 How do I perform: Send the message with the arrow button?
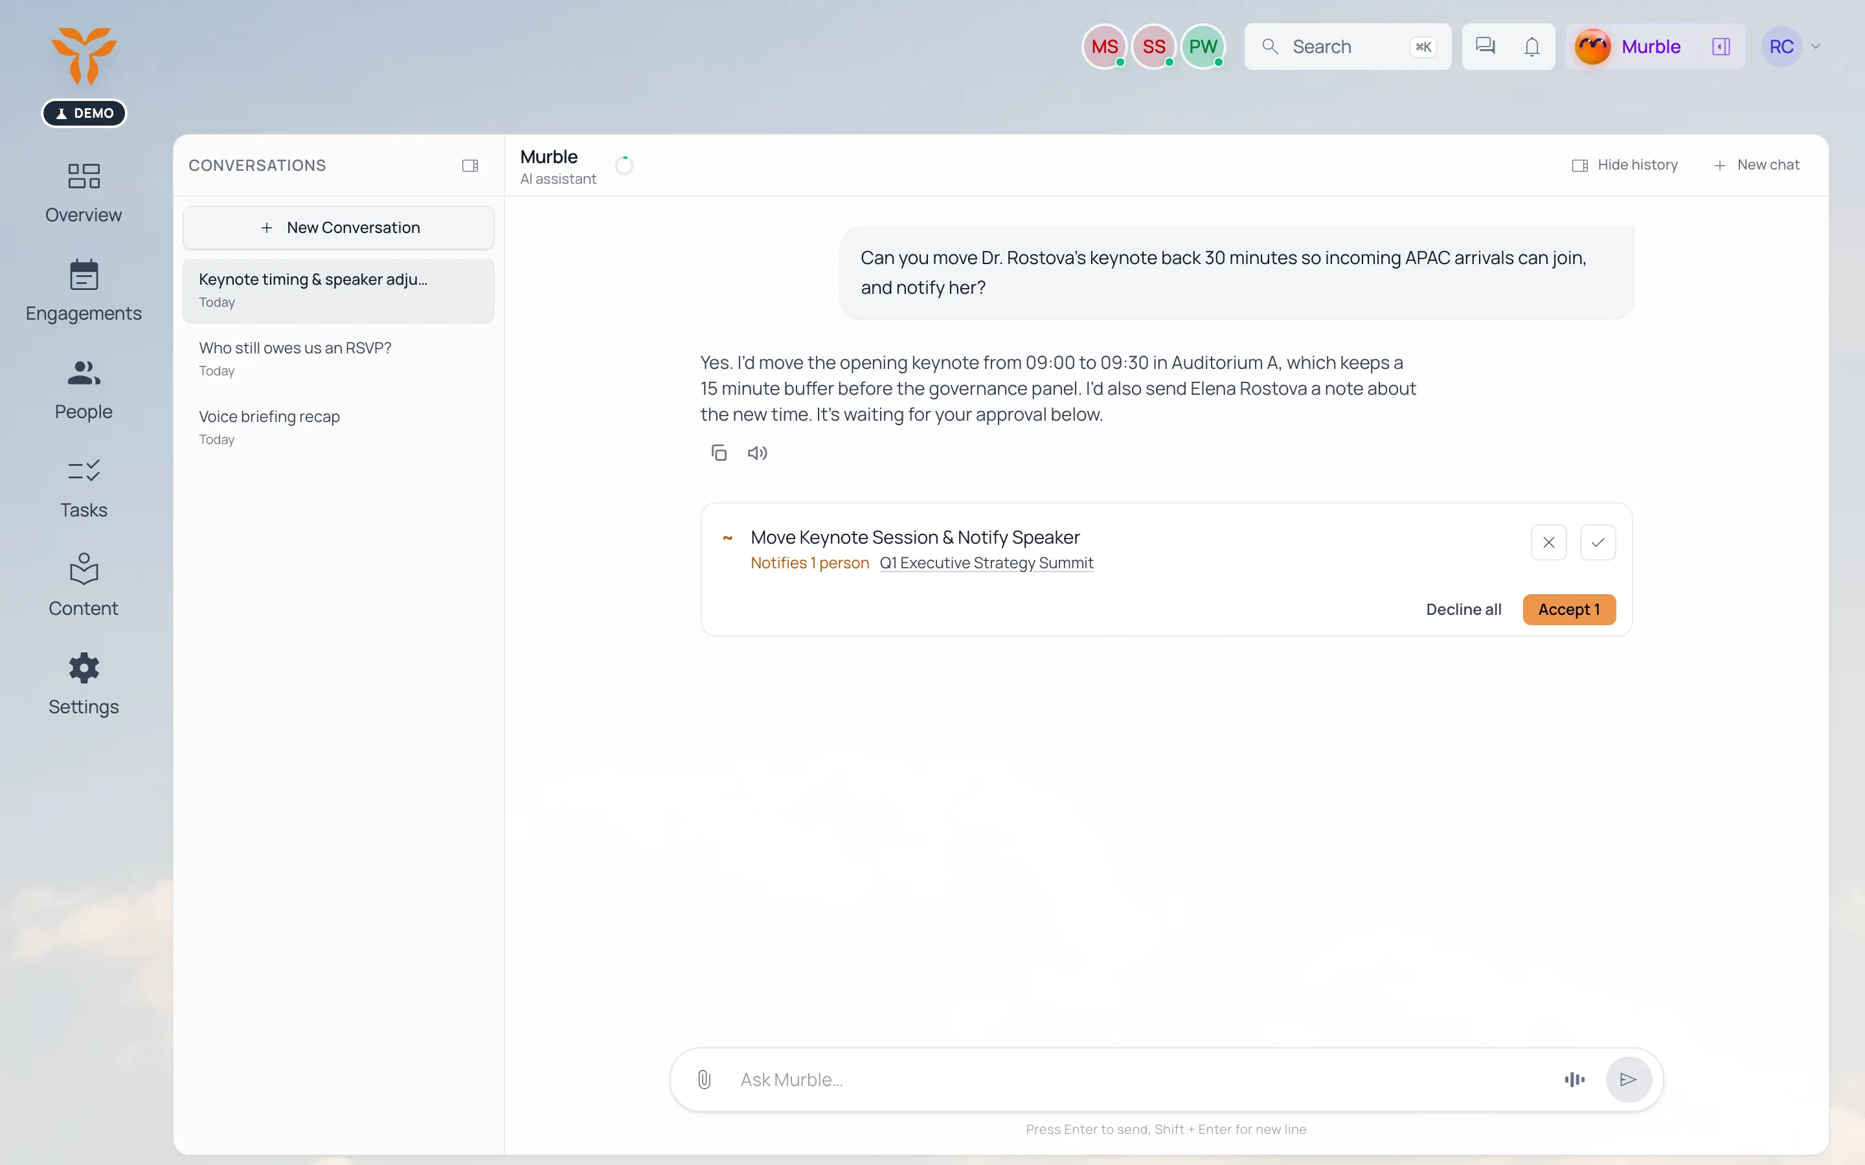coord(1629,1080)
